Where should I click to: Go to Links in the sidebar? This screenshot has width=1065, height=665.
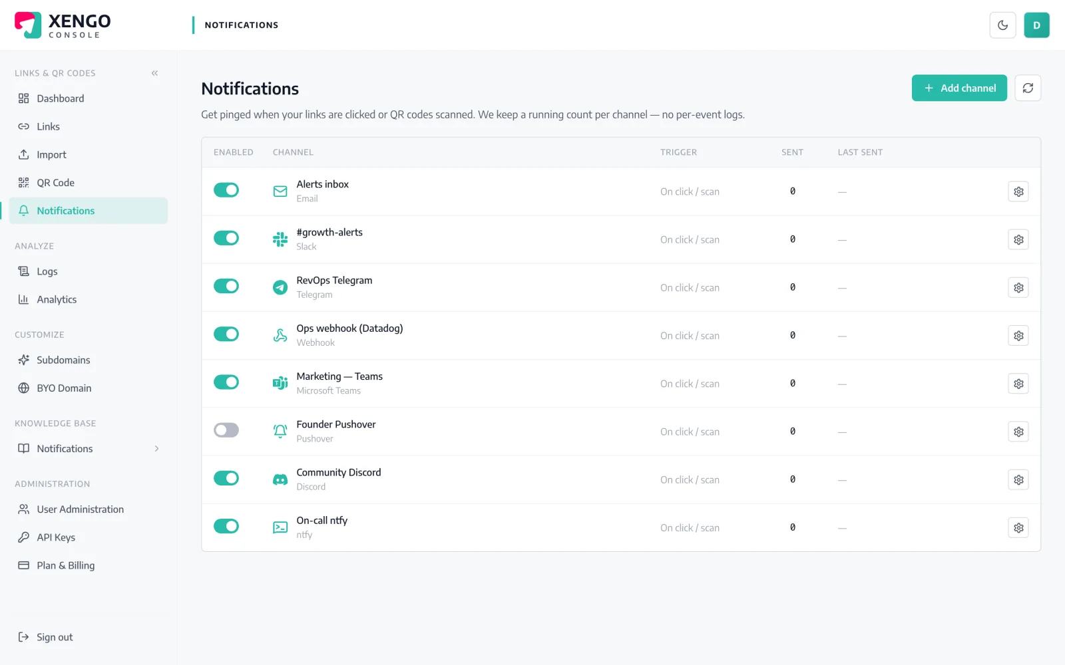89,126
